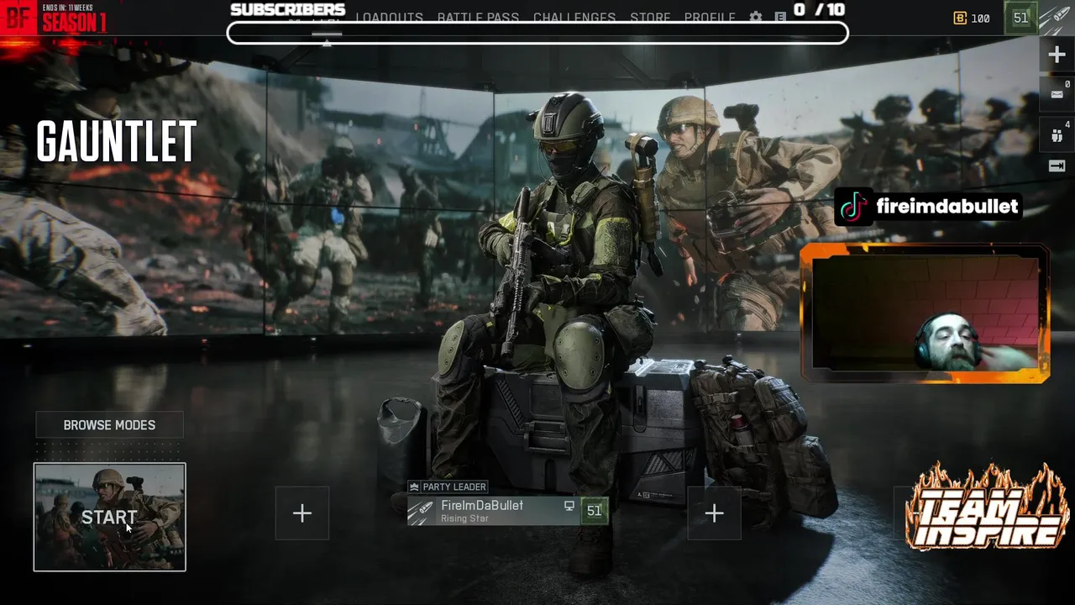This screenshot has width=1075, height=605.
Task: Click the BF Season 1 logo
Action: 55,18
